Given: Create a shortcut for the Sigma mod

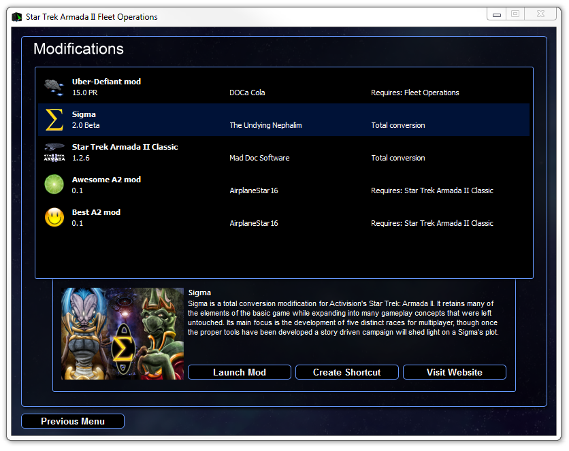Looking at the screenshot, I should click(x=347, y=372).
